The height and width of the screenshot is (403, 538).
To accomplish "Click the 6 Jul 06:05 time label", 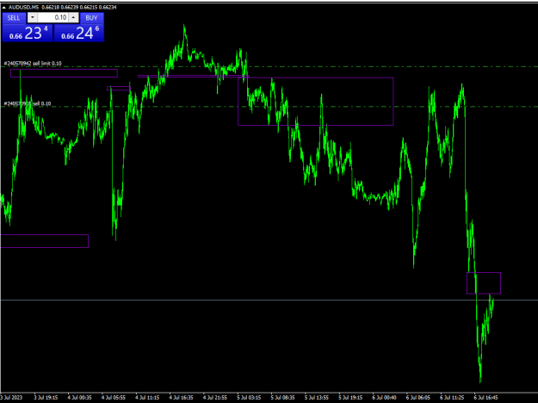I will click(x=418, y=398).
